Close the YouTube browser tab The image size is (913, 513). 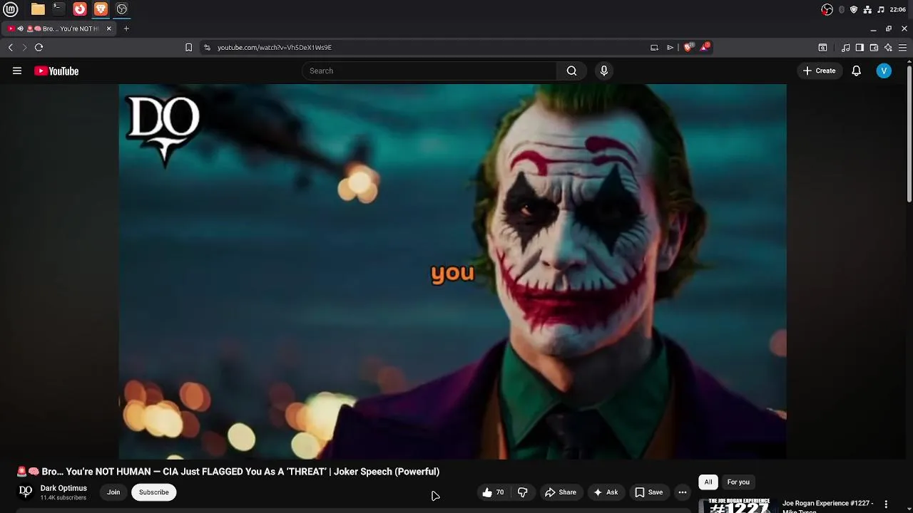click(x=108, y=28)
